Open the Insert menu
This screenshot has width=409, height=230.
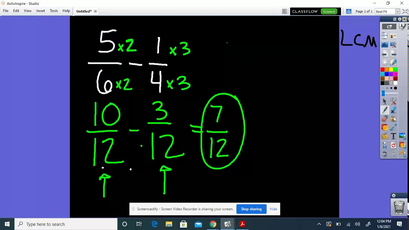41,11
